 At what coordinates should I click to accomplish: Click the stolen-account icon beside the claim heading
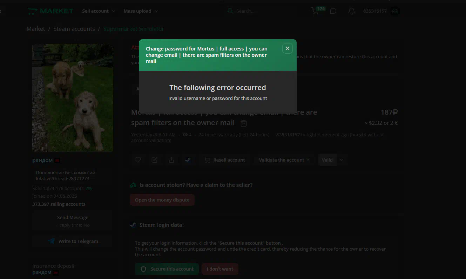[x=133, y=185]
